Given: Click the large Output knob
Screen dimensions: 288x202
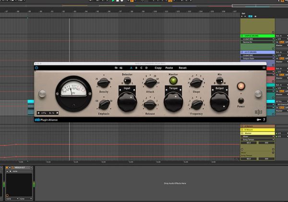Looking at the screenshot, I should click(x=220, y=102).
